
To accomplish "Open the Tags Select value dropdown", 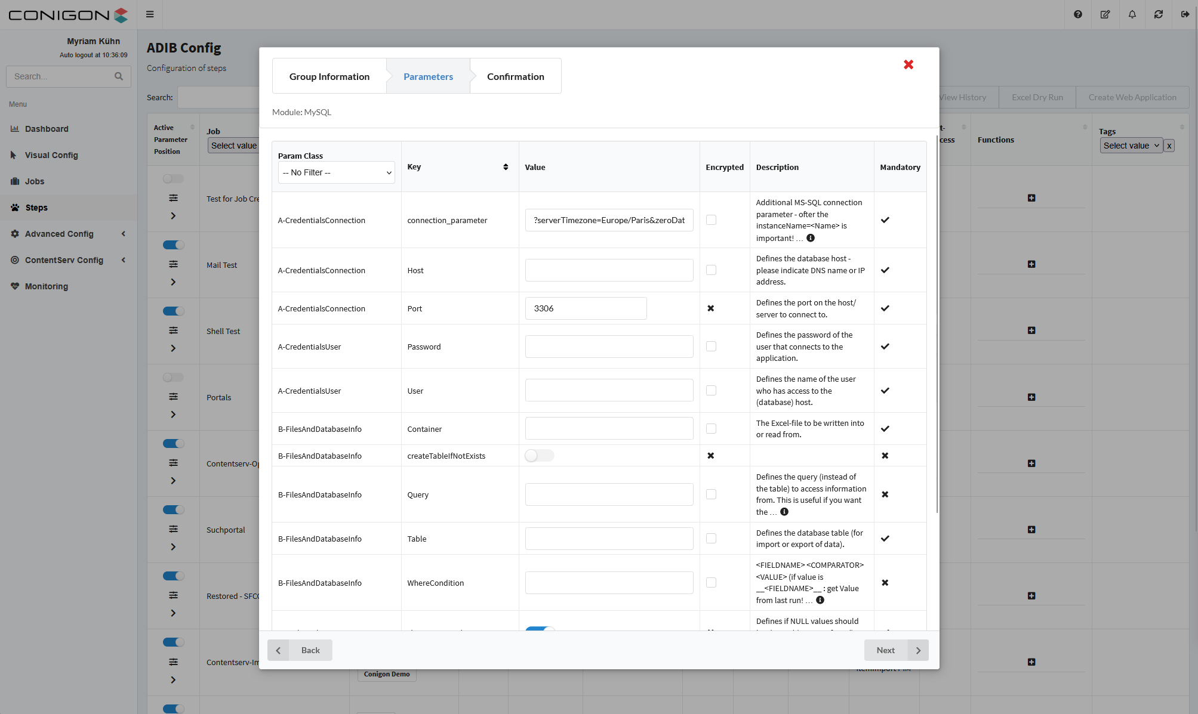I will click(x=1131, y=146).
